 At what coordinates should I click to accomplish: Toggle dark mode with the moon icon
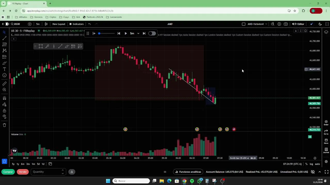coord(320,24)
